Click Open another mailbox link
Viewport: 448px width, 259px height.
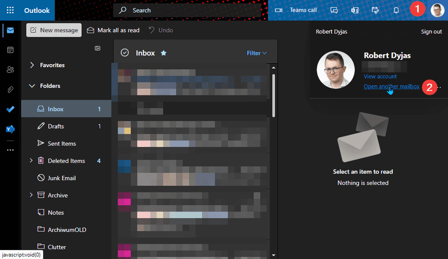[x=391, y=86]
